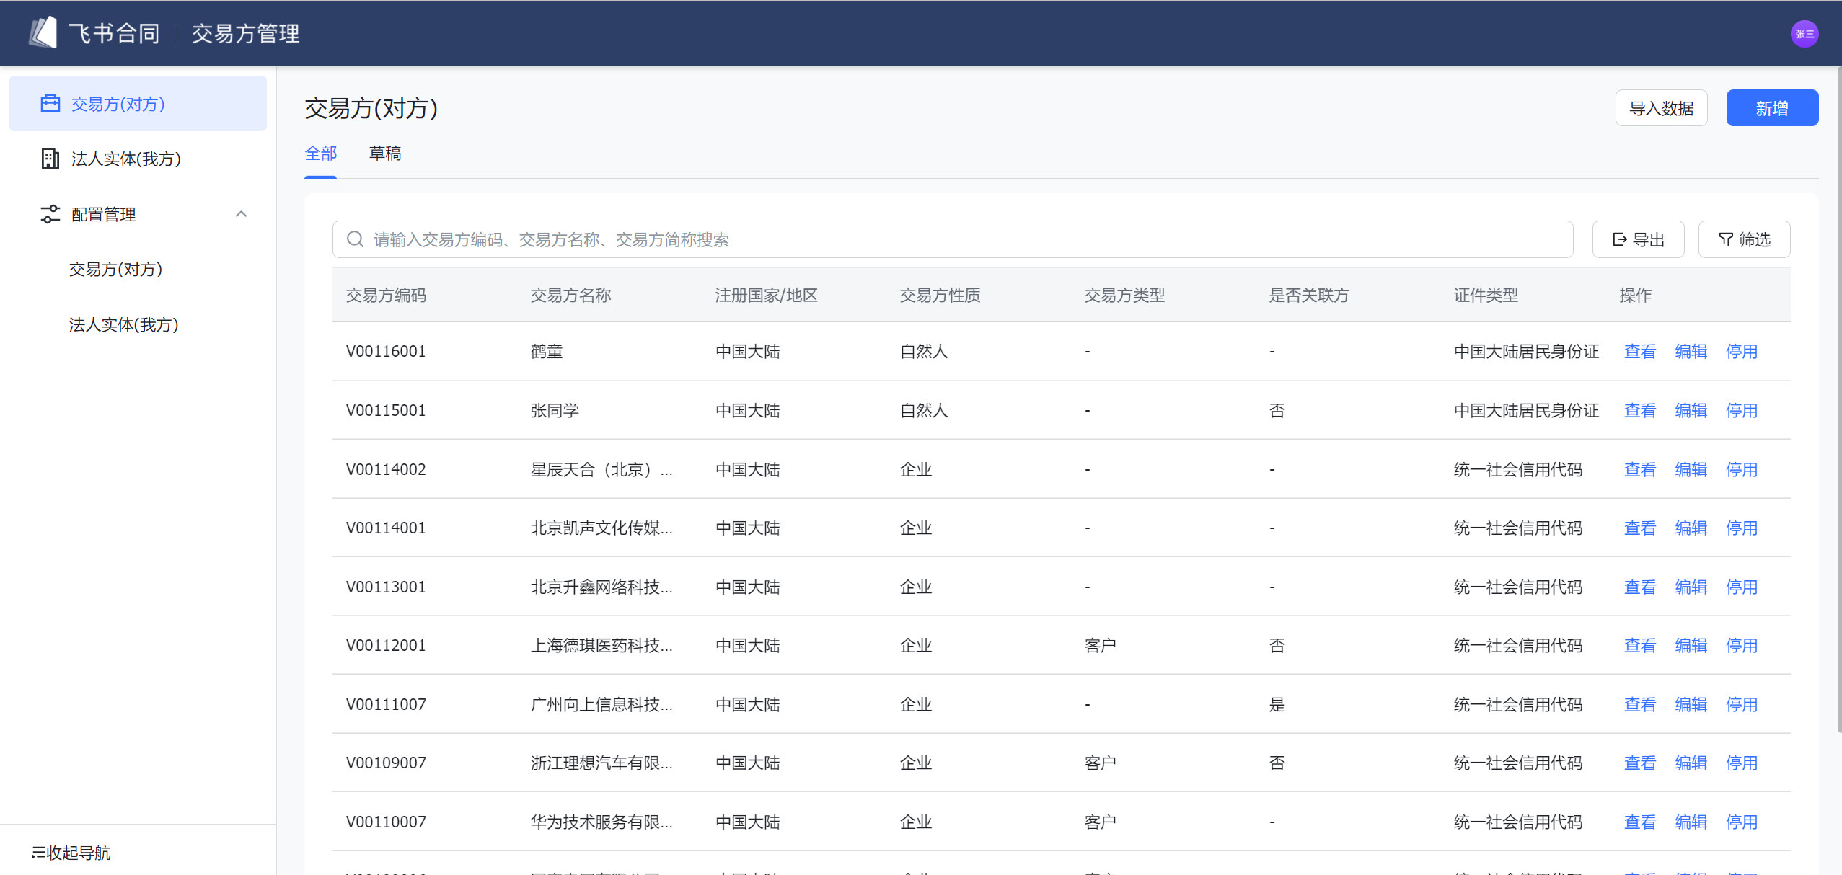Collapse the 配置管理 section chevron

pos(241,214)
